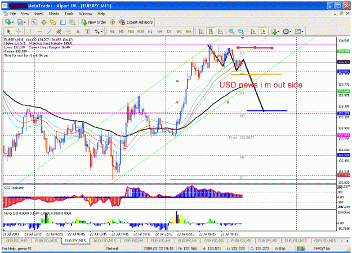Screen dimensions: 352x253
Task: Select the horizontal line drawing tool
Action: click(x=40, y=32)
